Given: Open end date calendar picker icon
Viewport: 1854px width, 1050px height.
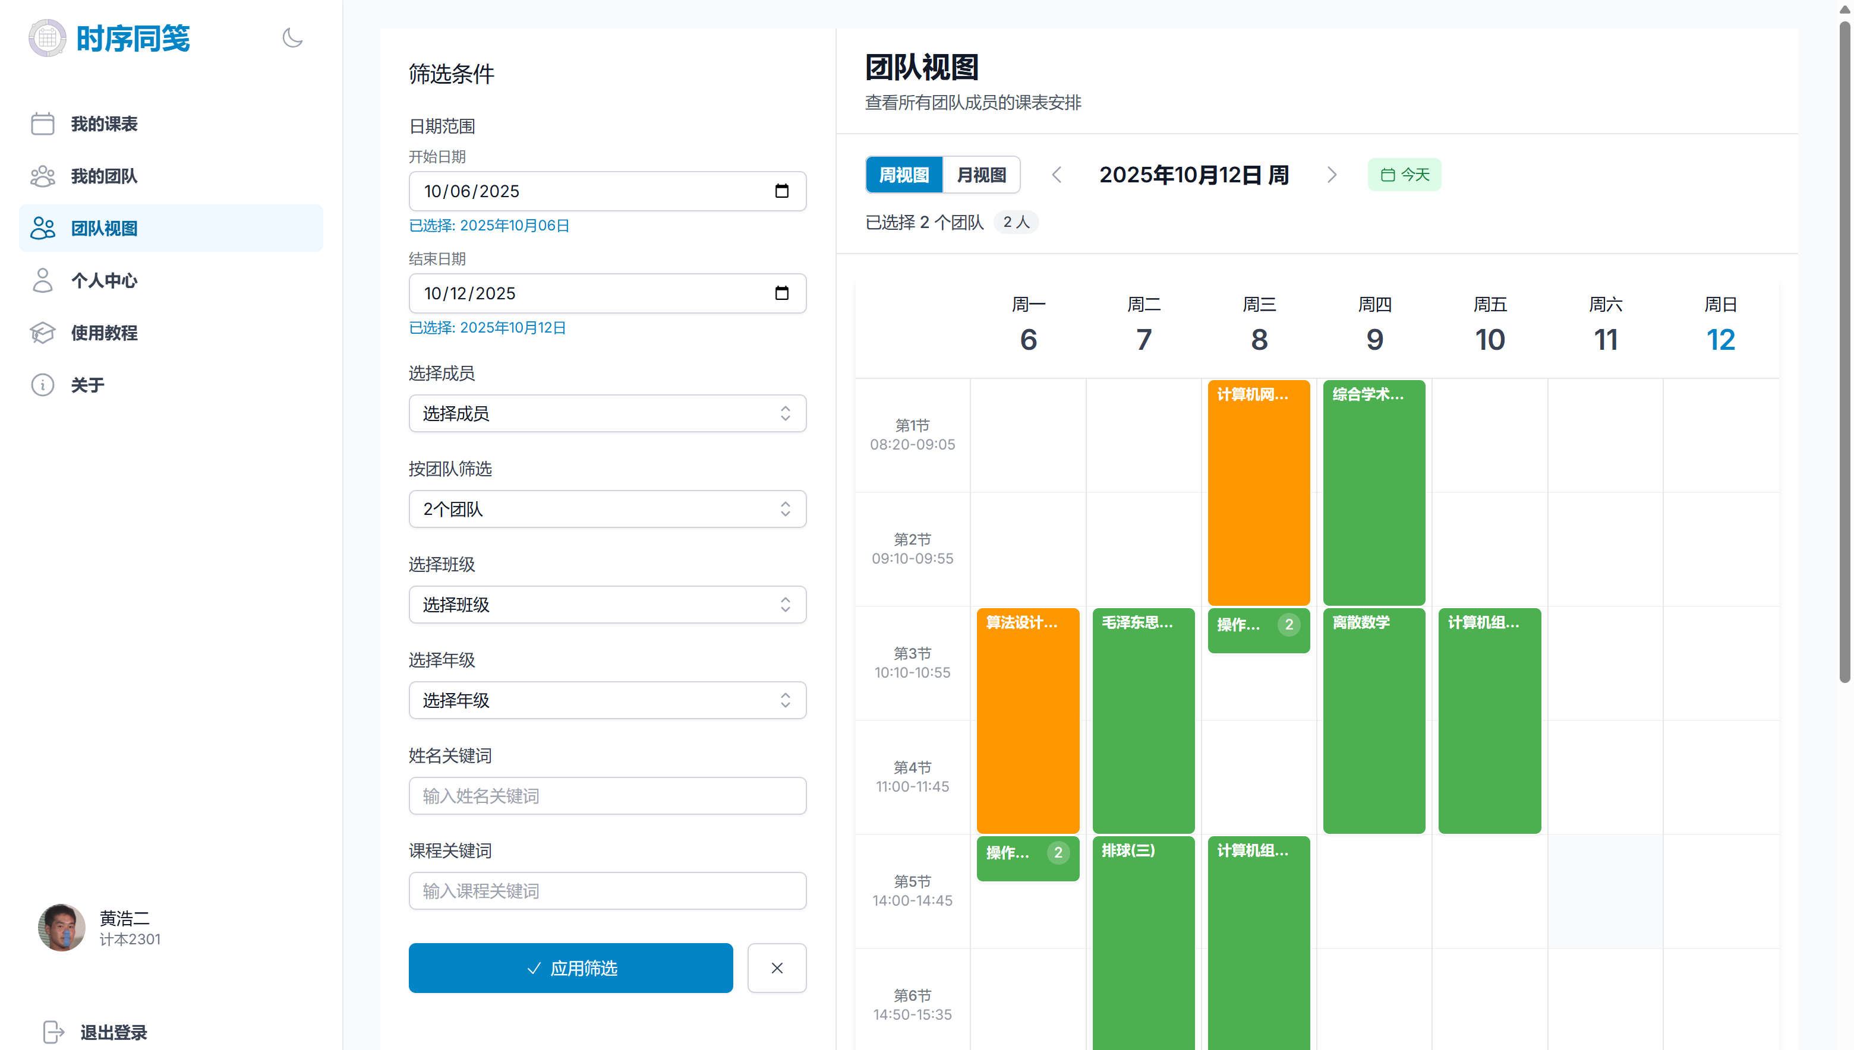Looking at the screenshot, I should tap(781, 293).
